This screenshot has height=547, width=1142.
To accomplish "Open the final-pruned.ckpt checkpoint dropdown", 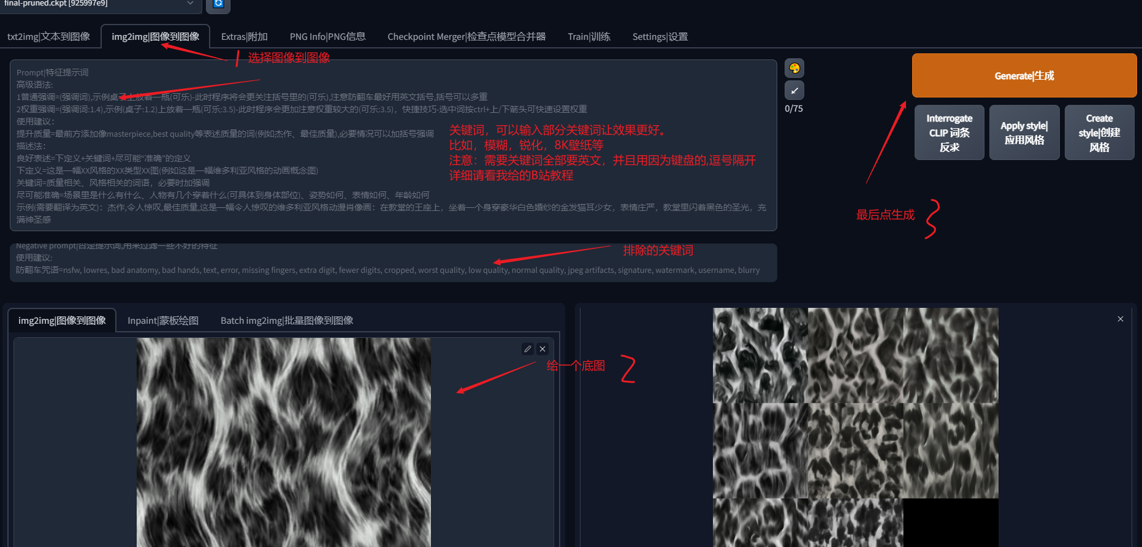I will [98, 4].
